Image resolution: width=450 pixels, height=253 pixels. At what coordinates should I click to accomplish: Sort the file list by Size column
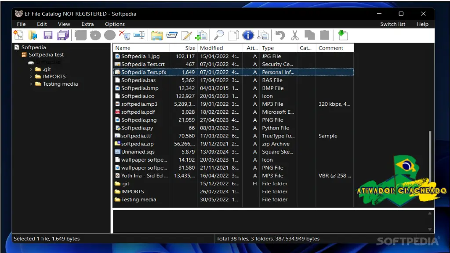[x=183, y=48]
